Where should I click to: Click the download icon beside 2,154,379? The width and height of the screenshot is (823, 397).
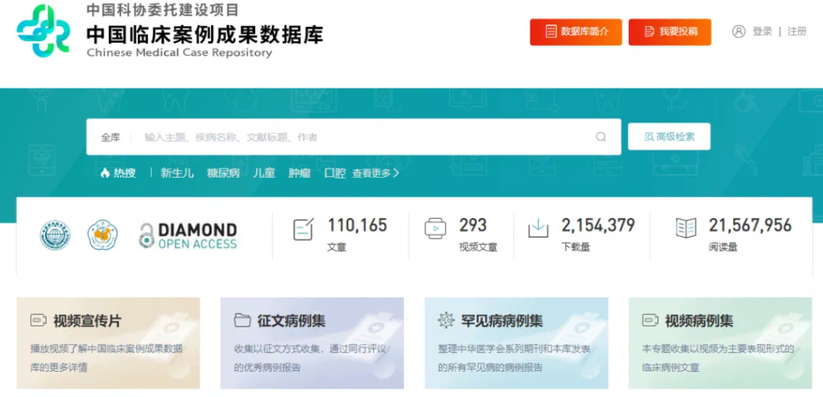click(x=538, y=228)
